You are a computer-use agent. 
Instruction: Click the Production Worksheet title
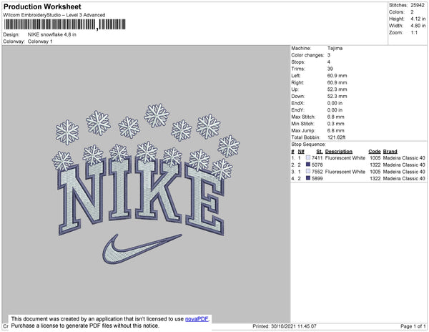pyautogui.click(x=42, y=6)
